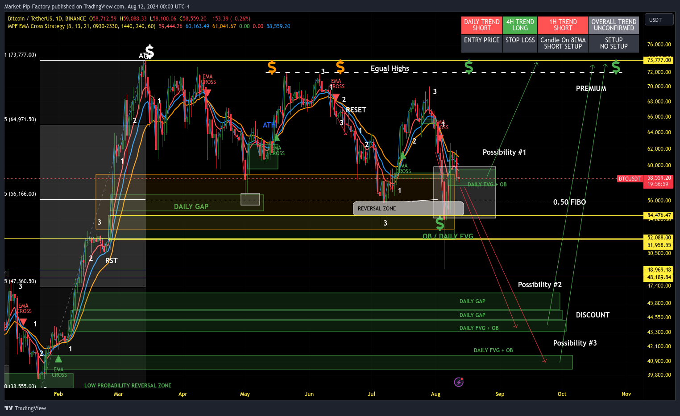Select the green EMA cross triangle in May
This screenshot has width=680, height=416.
[277, 137]
